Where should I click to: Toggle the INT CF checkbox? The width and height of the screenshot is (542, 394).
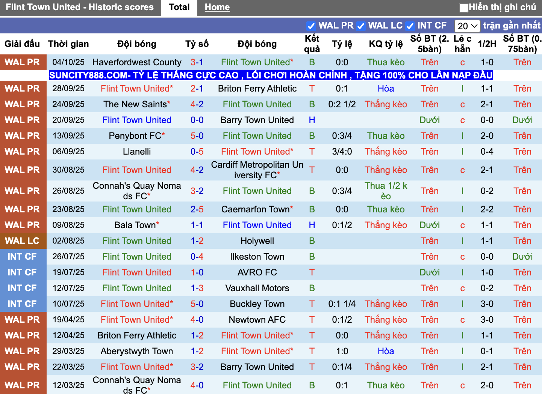(410, 26)
